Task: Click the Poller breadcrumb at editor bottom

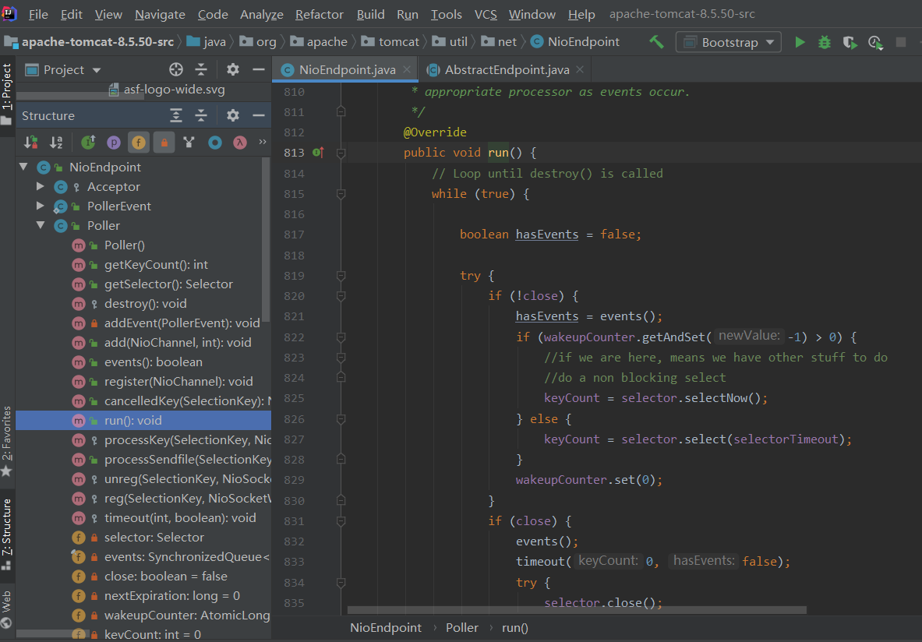Action: (461, 627)
